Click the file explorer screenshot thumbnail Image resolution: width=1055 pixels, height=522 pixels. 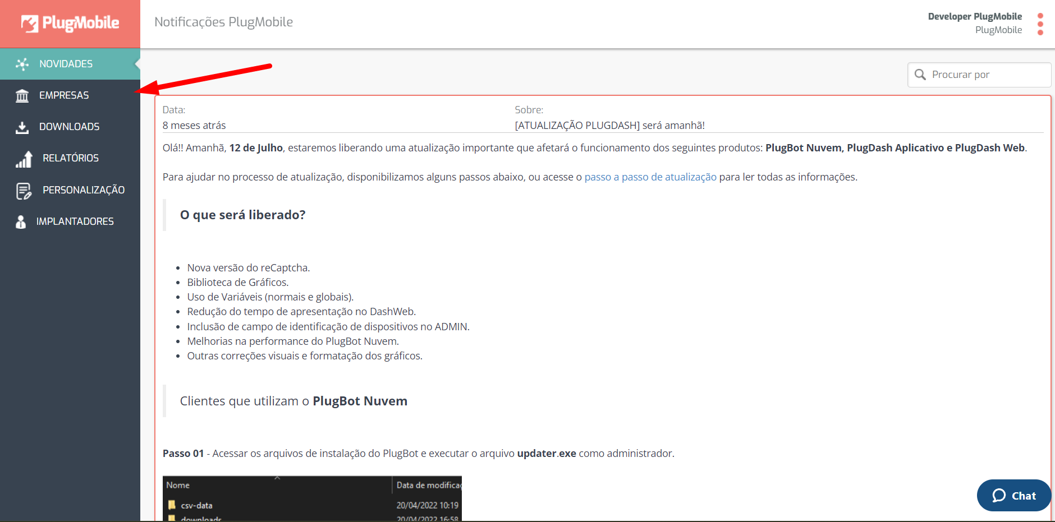[312, 498]
